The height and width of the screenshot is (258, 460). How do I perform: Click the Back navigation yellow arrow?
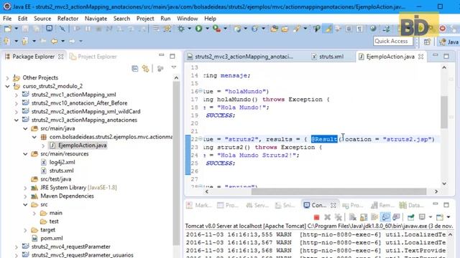point(54,42)
